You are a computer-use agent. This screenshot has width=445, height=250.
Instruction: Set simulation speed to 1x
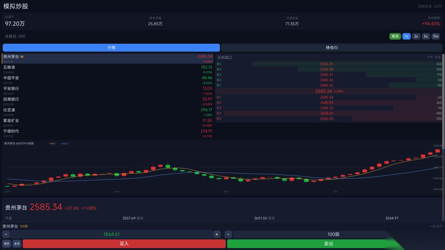[x=406, y=36]
